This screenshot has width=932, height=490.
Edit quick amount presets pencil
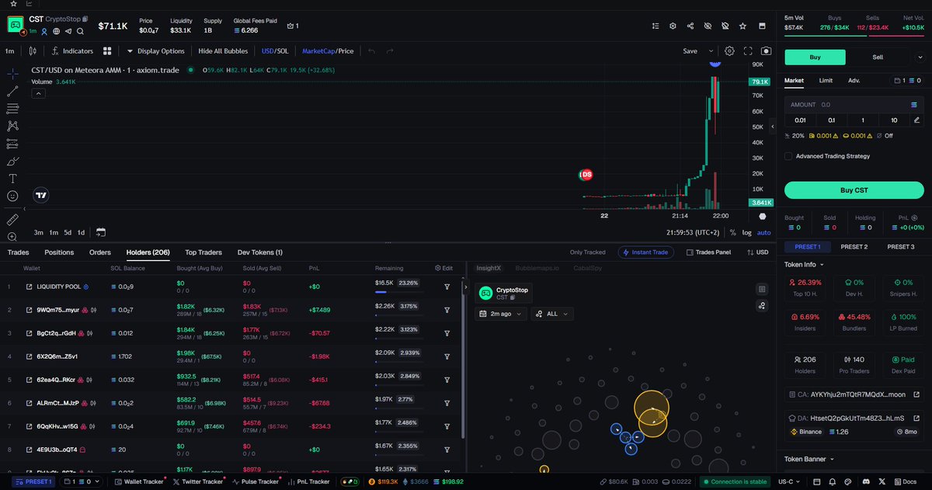pos(917,120)
